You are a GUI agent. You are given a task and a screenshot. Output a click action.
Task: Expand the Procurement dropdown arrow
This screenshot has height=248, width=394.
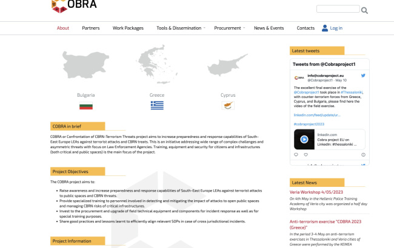(244, 28)
